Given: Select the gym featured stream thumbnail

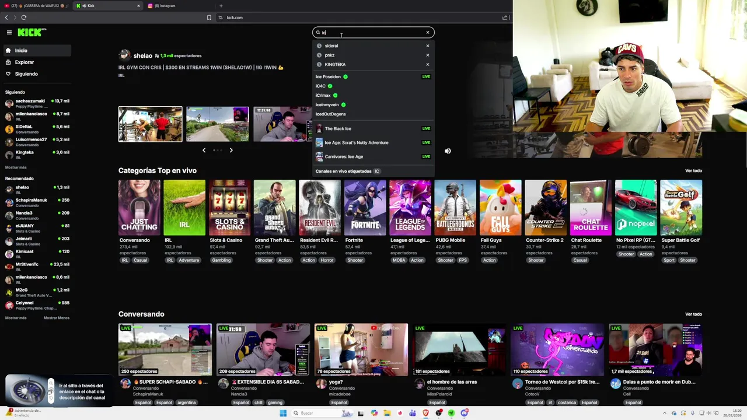Looking at the screenshot, I should coord(151,124).
